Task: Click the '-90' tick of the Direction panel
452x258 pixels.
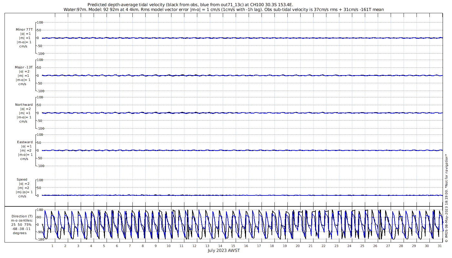Action: click(40, 232)
